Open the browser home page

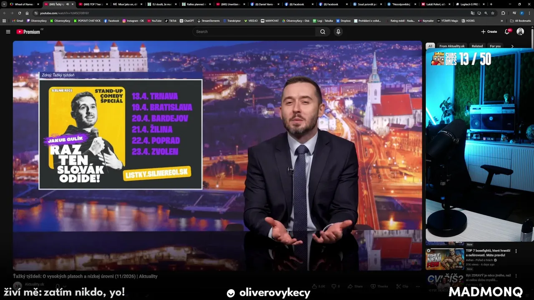tap(27, 13)
